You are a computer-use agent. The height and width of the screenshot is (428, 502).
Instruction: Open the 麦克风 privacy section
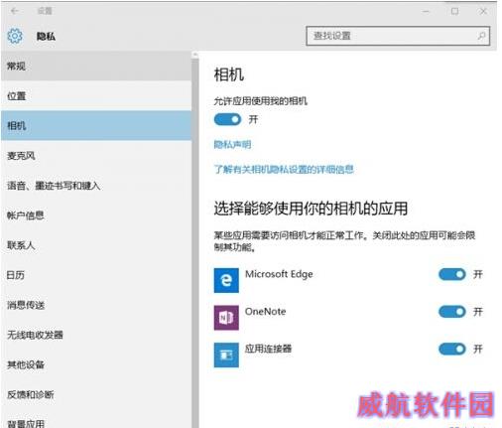pos(96,156)
